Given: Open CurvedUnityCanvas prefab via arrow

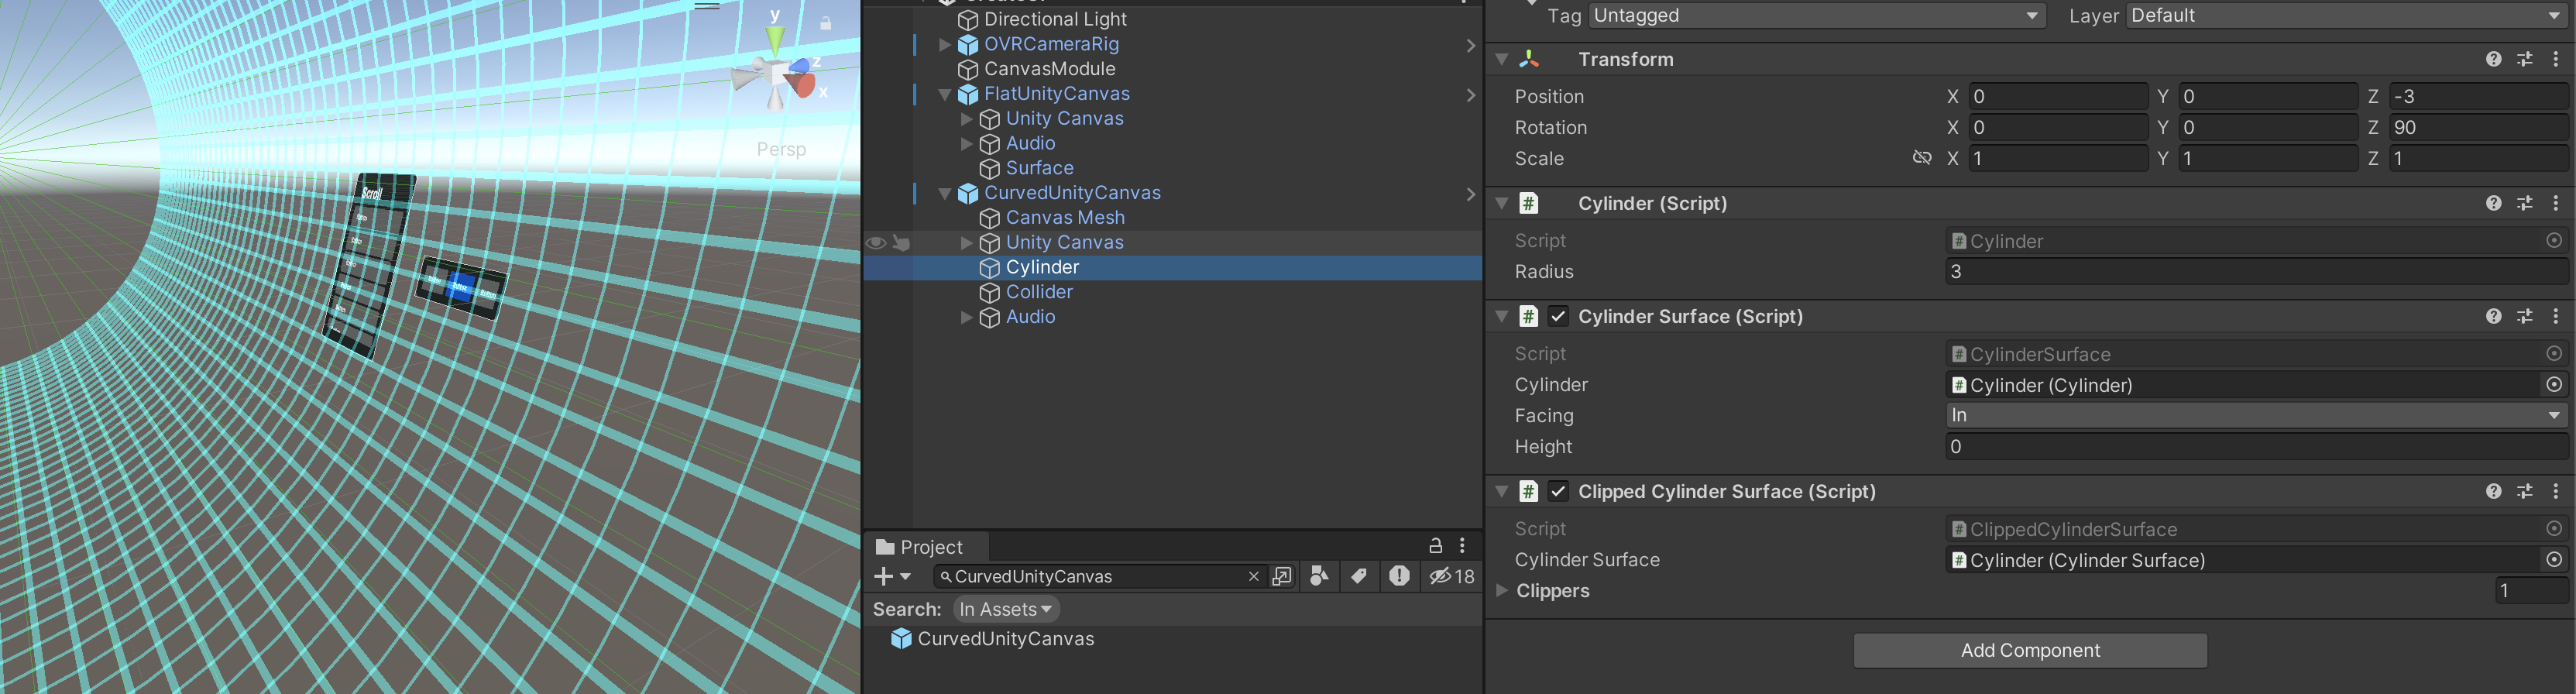Looking at the screenshot, I should pos(1470,194).
